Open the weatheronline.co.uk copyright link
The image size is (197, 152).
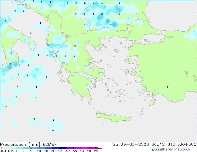click(x=171, y=149)
